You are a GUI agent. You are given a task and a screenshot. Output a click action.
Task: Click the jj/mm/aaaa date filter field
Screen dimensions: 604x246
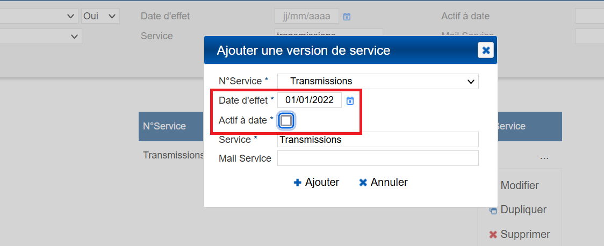click(x=306, y=16)
